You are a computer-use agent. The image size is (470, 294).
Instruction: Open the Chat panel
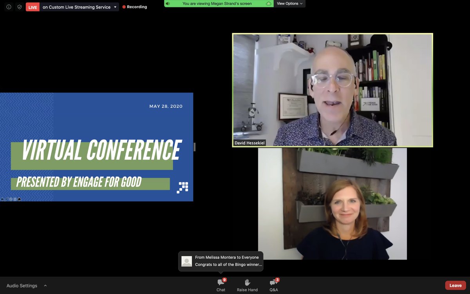pyautogui.click(x=221, y=285)
